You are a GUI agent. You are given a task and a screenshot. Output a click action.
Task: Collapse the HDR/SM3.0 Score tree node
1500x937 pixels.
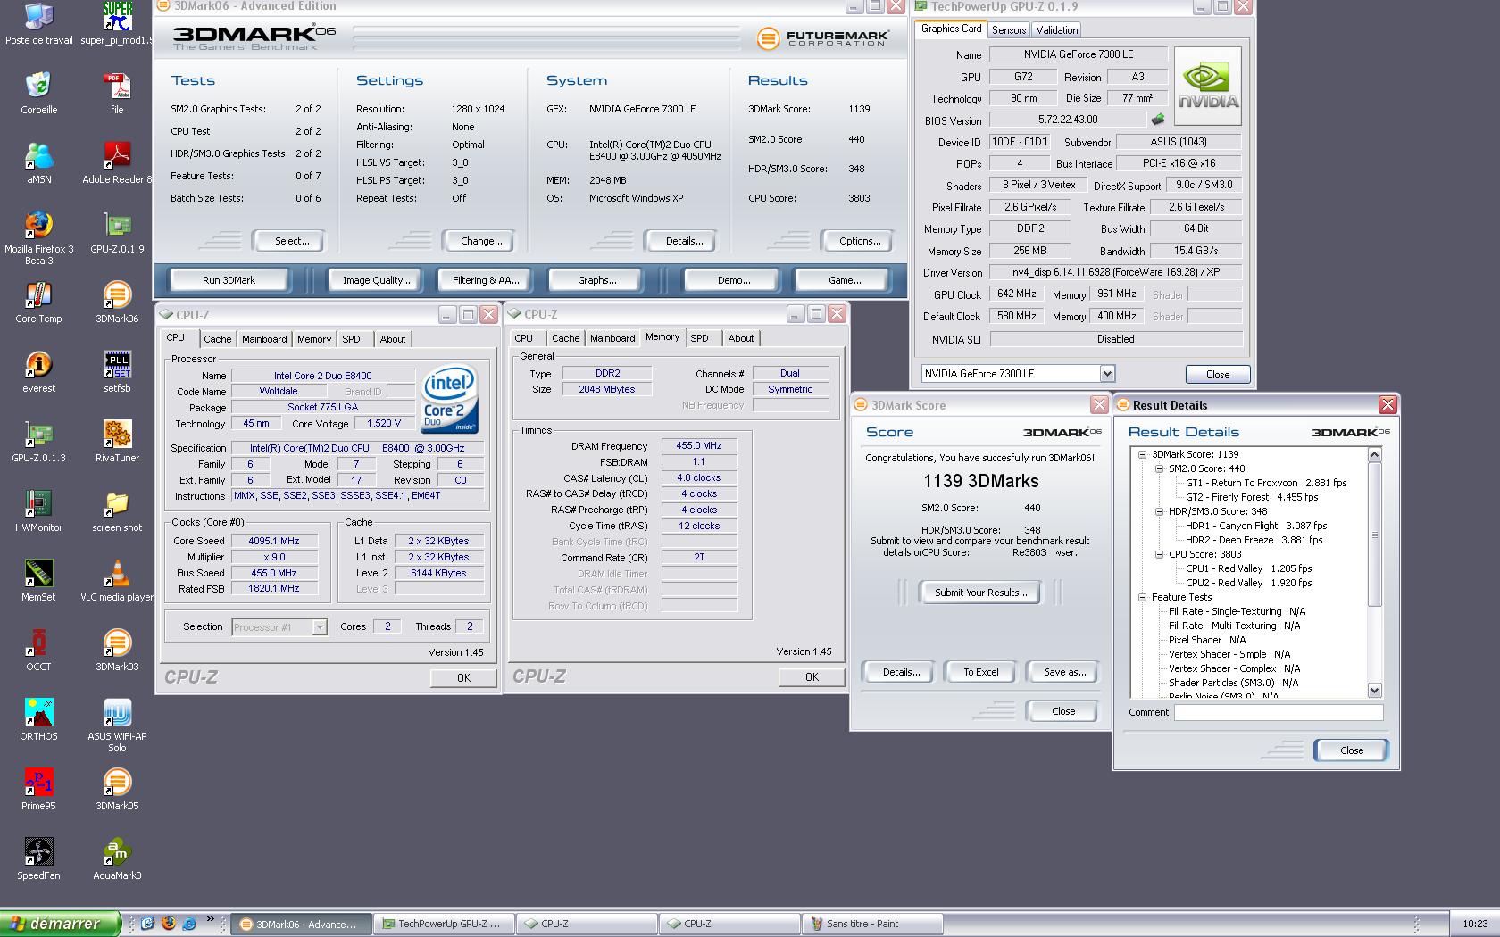(x=1159, y=511)
